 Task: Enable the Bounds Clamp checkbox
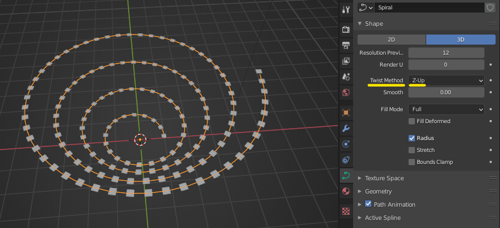pos(412,162)
